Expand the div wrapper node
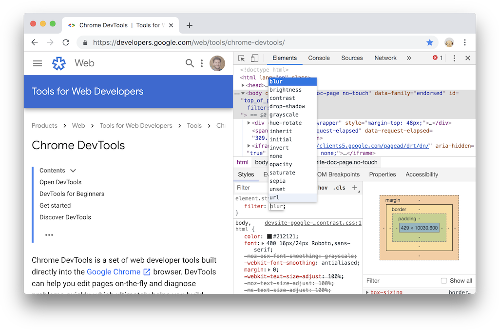Image resolution: width=499 pixels, height=330 pixels. point(249,123)
